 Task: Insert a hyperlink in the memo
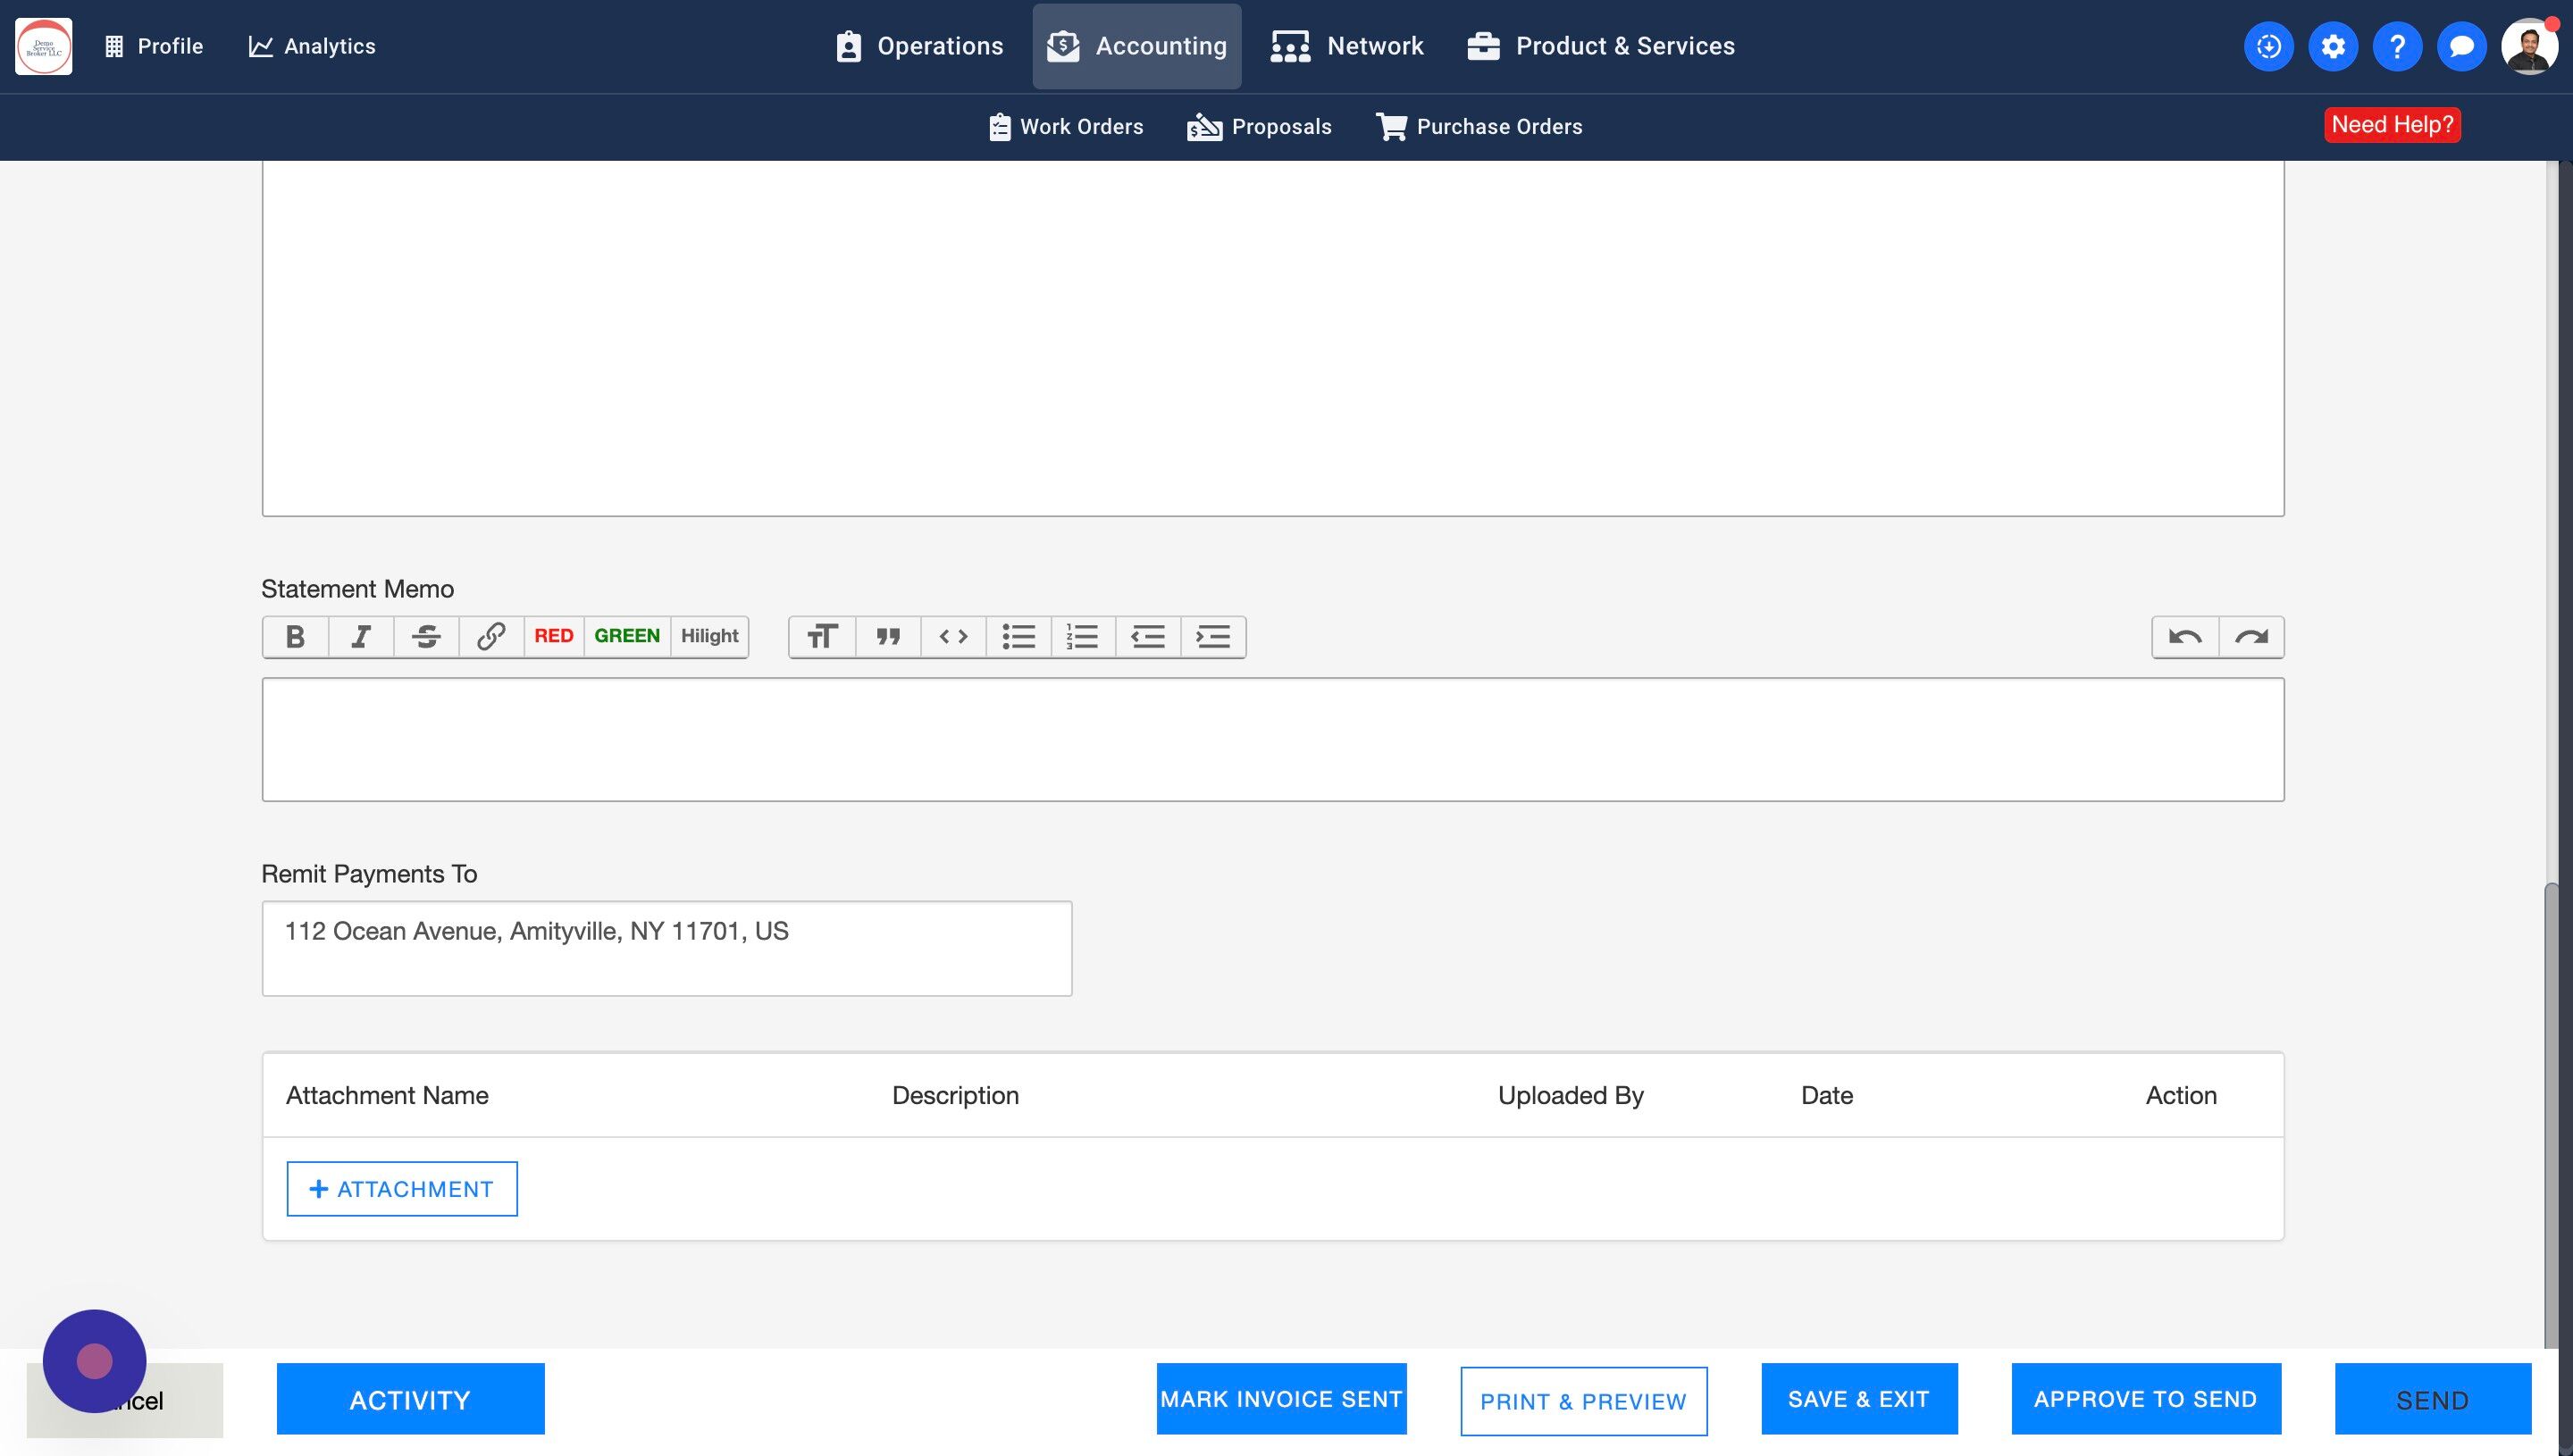tap(491, 637)
